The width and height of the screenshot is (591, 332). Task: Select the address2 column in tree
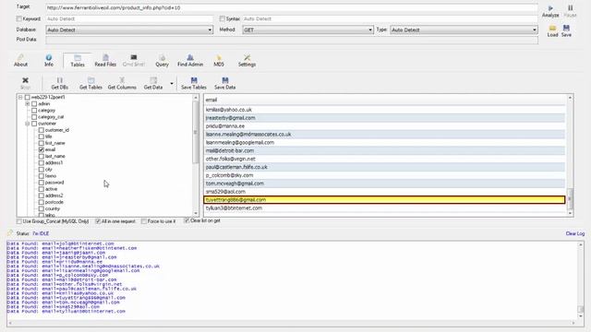pos(54,196)
